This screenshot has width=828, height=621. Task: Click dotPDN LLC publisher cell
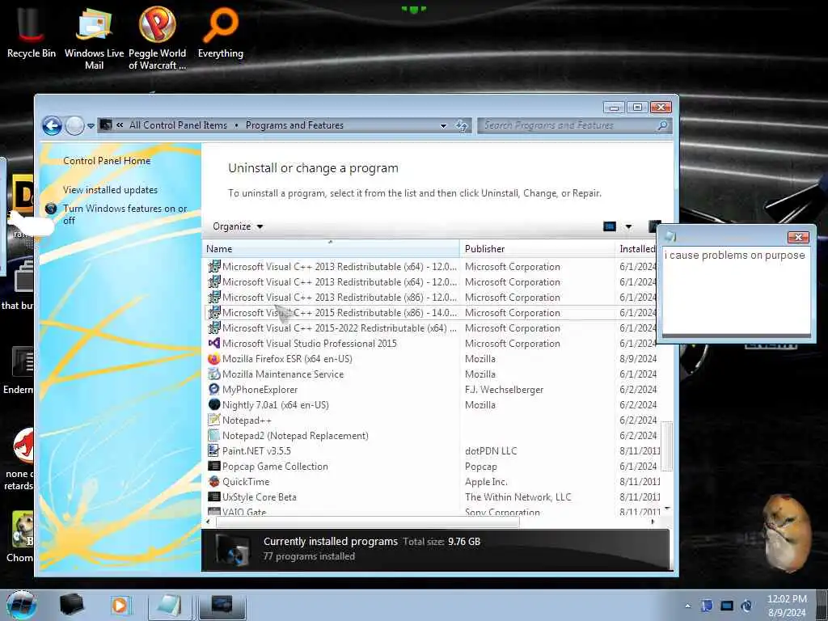coord(491,451)
